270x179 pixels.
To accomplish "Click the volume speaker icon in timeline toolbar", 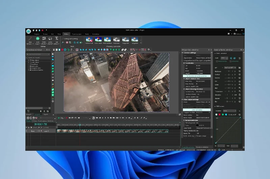I will coord(79,118).
